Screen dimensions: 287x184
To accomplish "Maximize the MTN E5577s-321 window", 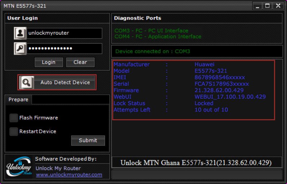I will 268,6.
